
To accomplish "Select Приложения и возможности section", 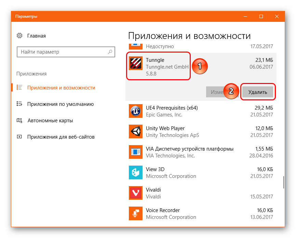I will pyautogui.click(x=61, y=88).
